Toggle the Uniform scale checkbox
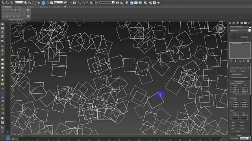Image resolution: width=252 pixels, height=141 pixels. coord(233,131)
